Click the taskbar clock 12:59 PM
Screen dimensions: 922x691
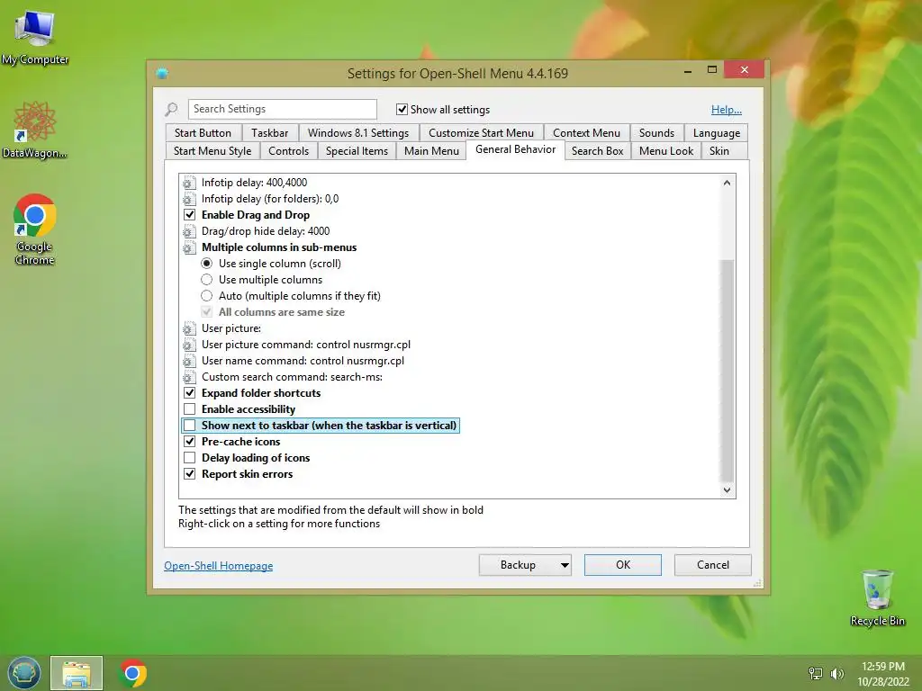pos(883,667)
